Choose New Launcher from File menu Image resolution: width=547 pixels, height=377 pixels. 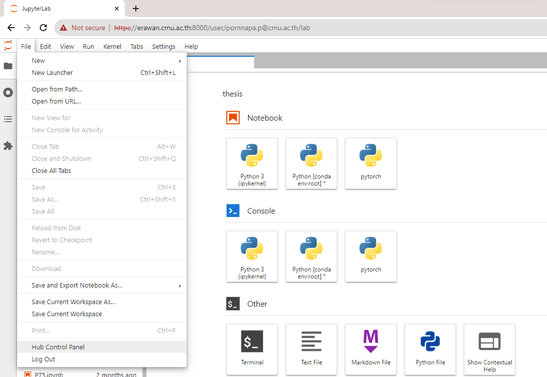click(102, 73)
